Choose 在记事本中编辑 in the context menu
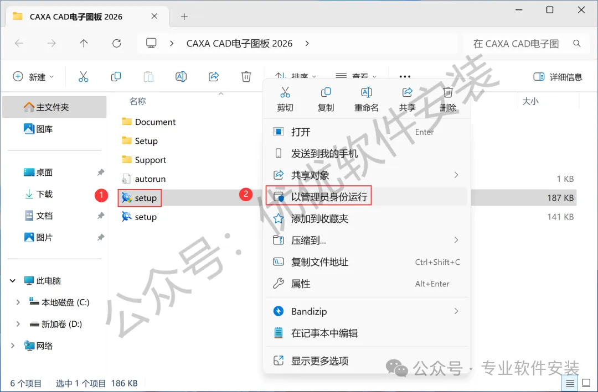This screenshot has width=598, height=392. [x=367, y=333]
